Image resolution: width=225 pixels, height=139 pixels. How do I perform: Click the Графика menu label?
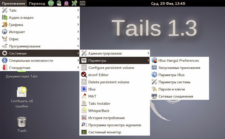point(16,25)
